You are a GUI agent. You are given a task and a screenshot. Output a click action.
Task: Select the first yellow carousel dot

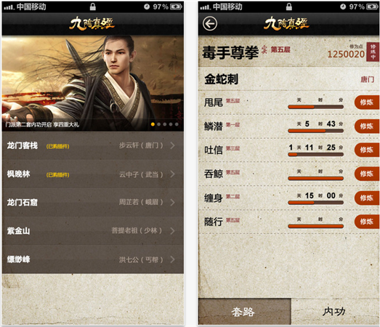click(153, 124)
